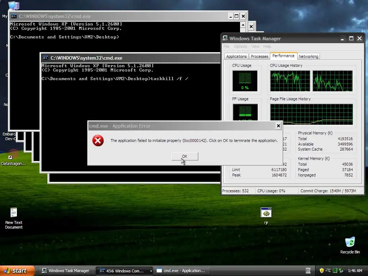368x276 pixels.
Task: Click the CPU Usage: 0% status bar entry
Action: pos(271,191)
